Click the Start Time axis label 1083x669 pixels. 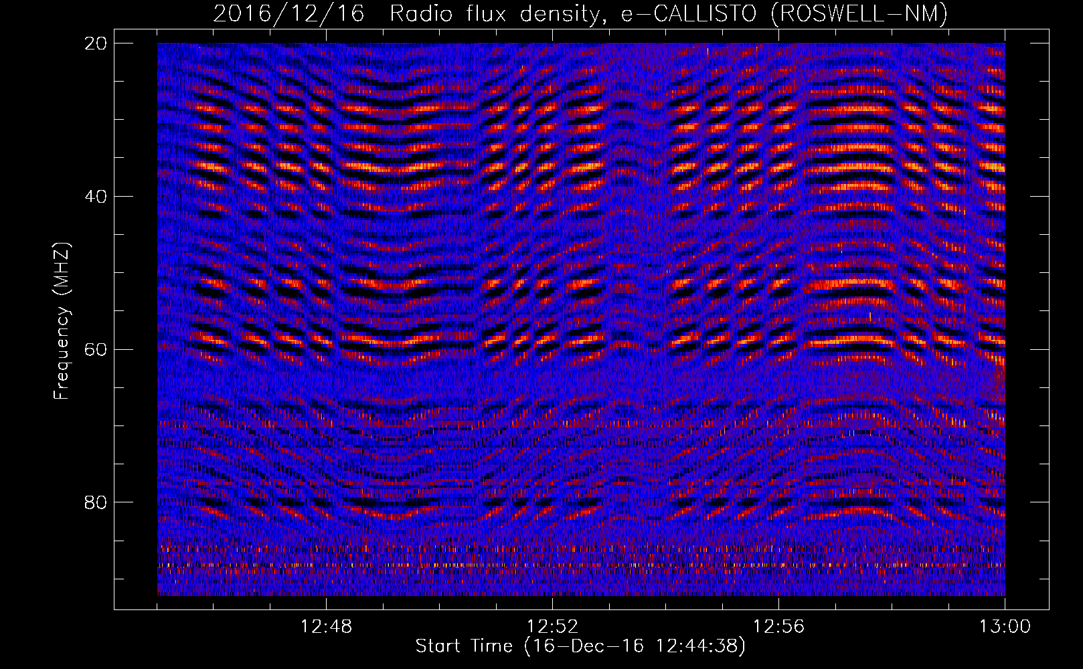pyautogui.click(x=580, y=646)
